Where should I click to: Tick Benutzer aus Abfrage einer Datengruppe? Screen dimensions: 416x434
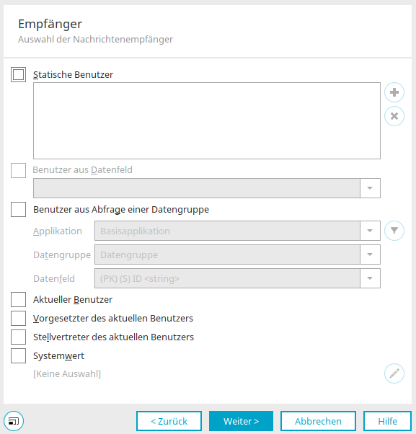18,209
